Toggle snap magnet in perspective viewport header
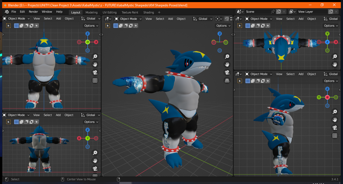 click(x=227, y=19)
